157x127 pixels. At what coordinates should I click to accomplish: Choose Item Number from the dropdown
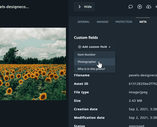[x=95, y=54]
